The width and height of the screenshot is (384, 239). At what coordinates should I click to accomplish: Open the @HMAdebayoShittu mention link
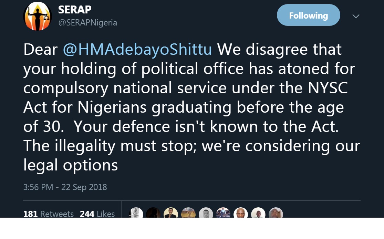(x=137, y=50)
